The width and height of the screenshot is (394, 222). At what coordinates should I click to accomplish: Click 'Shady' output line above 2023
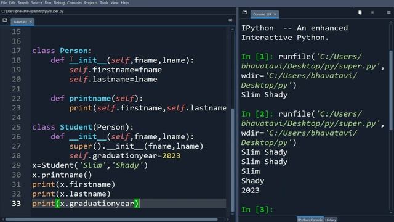coord(252,181)
